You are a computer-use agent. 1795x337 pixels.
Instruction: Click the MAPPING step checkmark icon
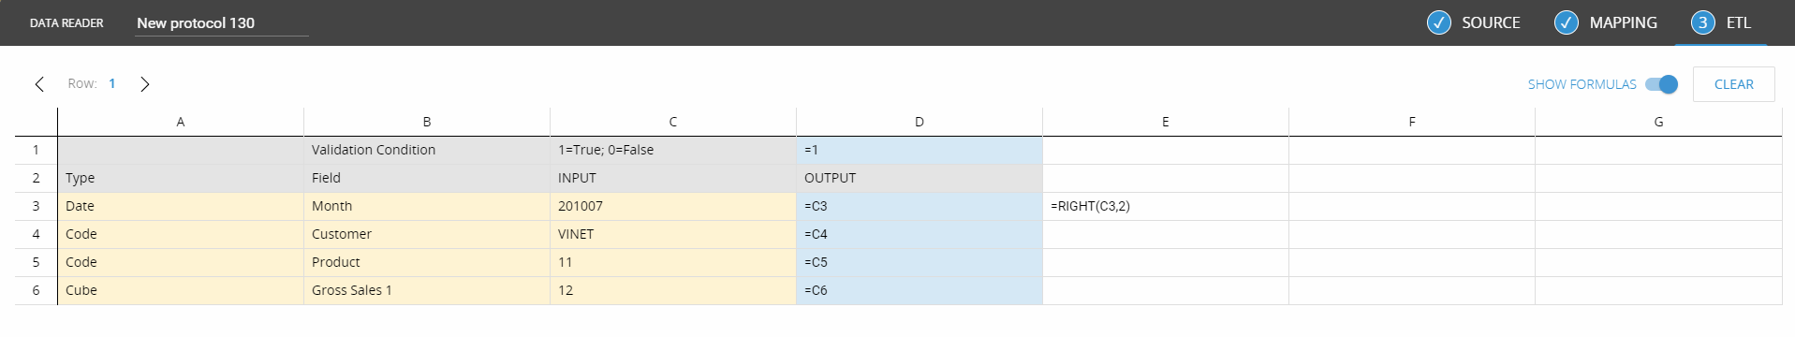[1566, 22]
